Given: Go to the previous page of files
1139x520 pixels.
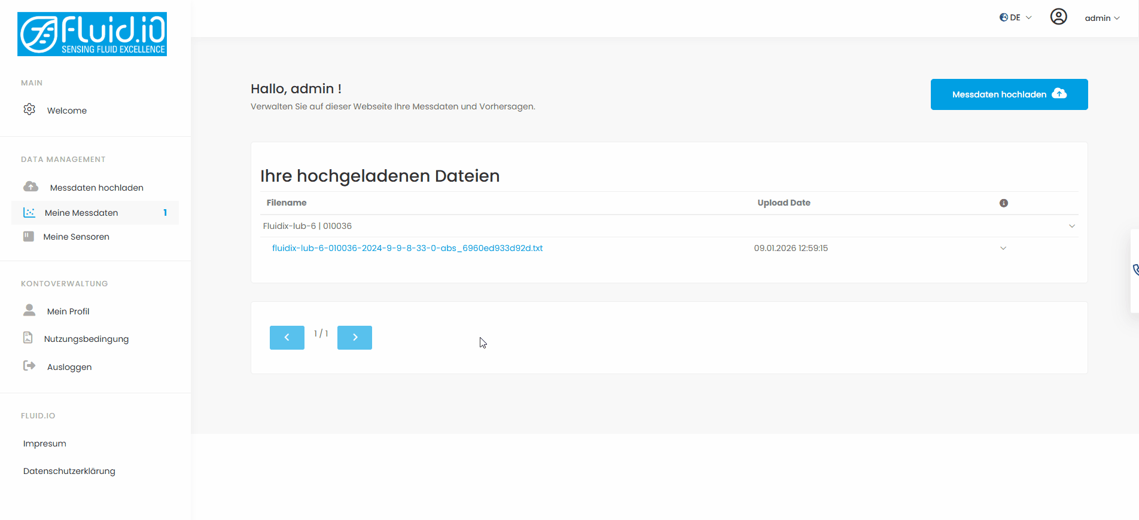Looking at the screenshot, I should click(x=287, y=338).
